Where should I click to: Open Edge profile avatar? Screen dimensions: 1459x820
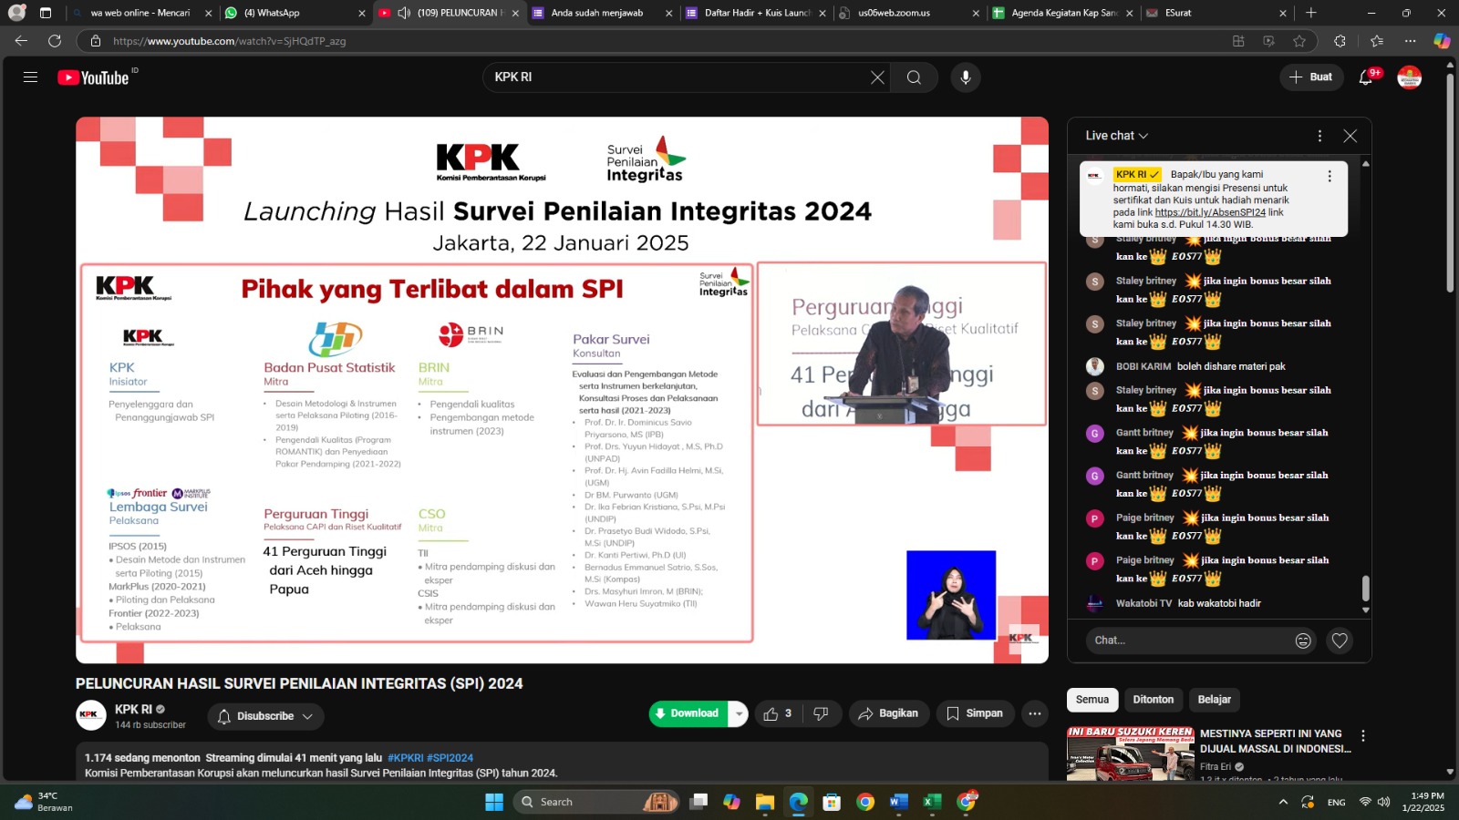(x=16, y=13)
